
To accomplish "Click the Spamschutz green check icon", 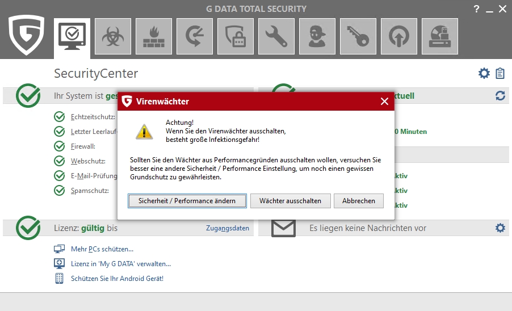I will tap(60, 190).
